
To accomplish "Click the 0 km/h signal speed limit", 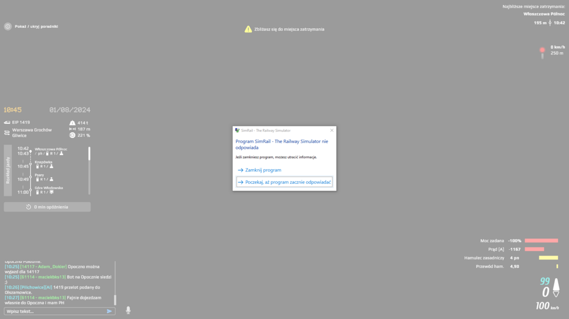I will tap(558, 47).
